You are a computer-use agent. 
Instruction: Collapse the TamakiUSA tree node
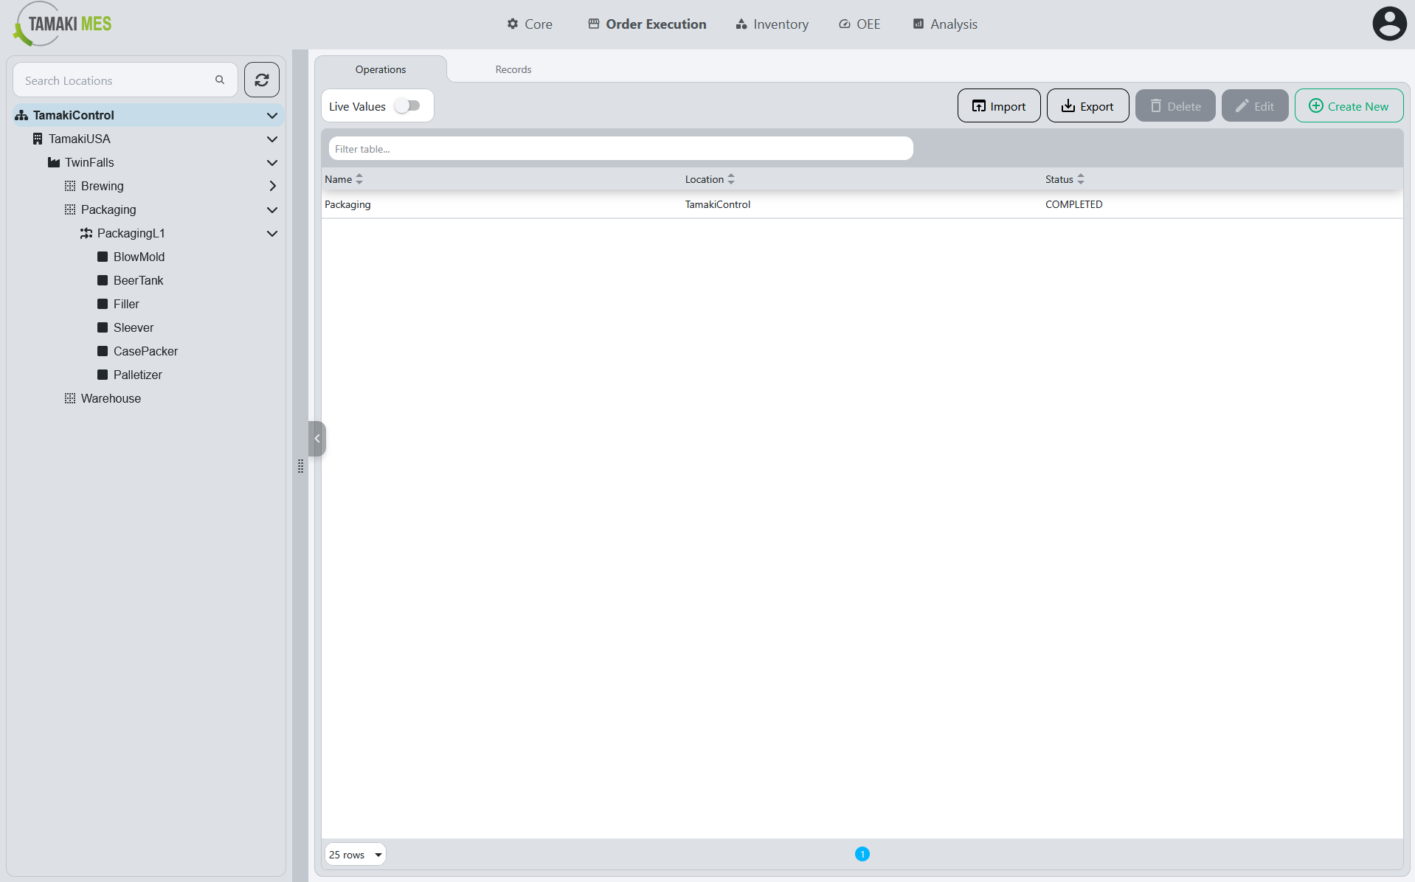(x=272, y=139)
